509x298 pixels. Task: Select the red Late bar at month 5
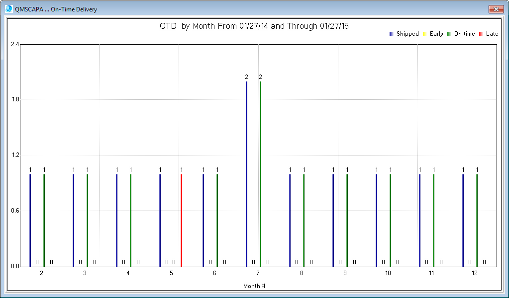(x=182, y=219)
